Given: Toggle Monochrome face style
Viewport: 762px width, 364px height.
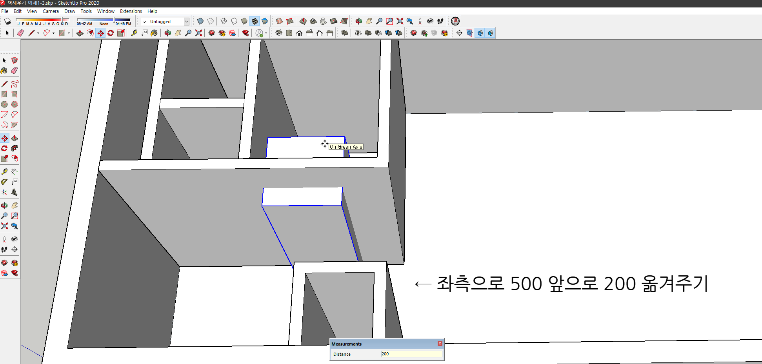Looking at the screenshot, I should pos(265,21).
